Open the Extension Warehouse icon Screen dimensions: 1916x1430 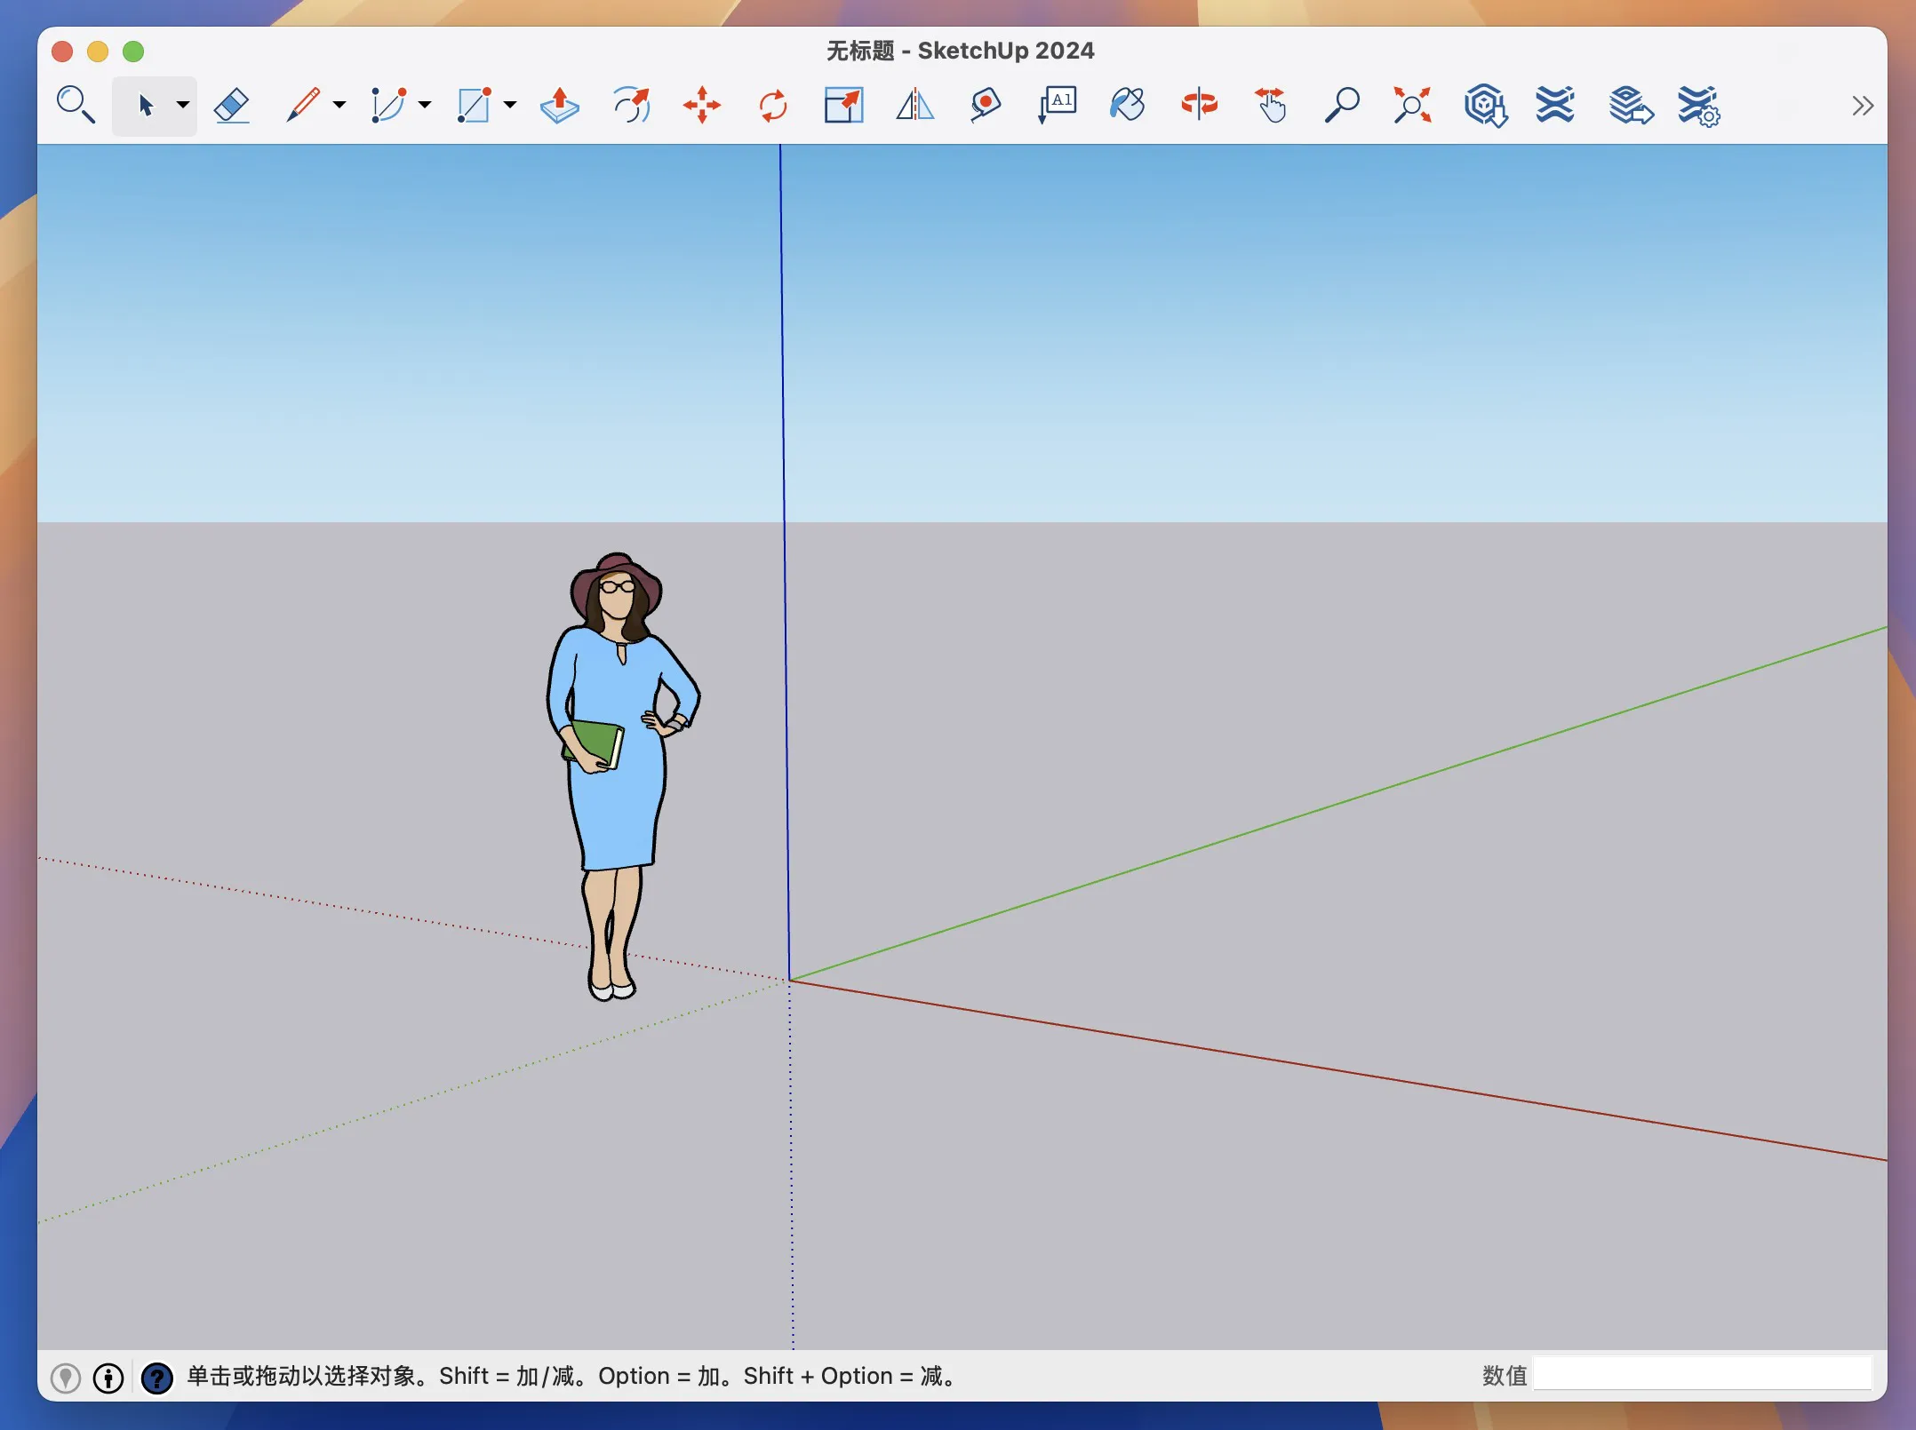[x=1555, y=106]
